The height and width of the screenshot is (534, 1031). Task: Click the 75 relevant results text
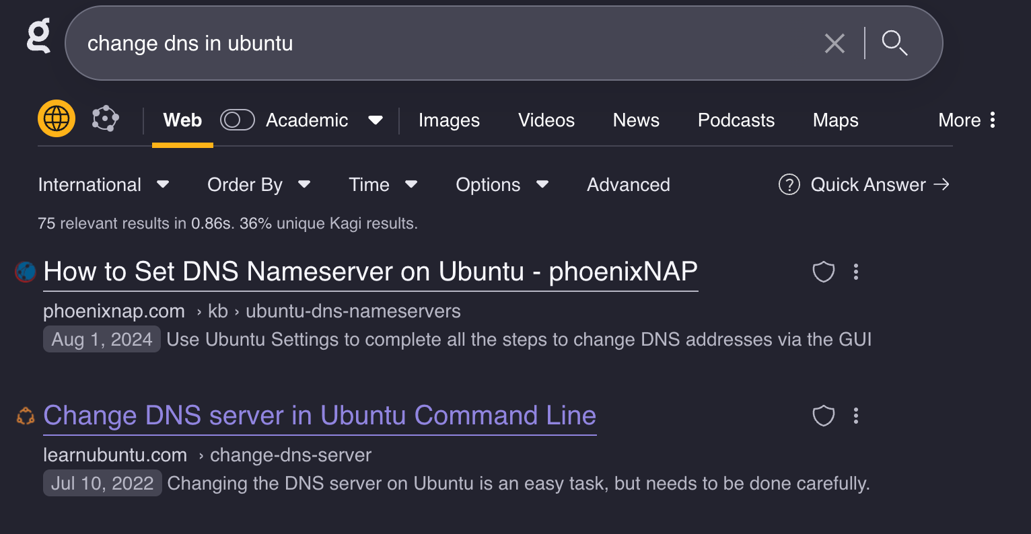(228, 224)
